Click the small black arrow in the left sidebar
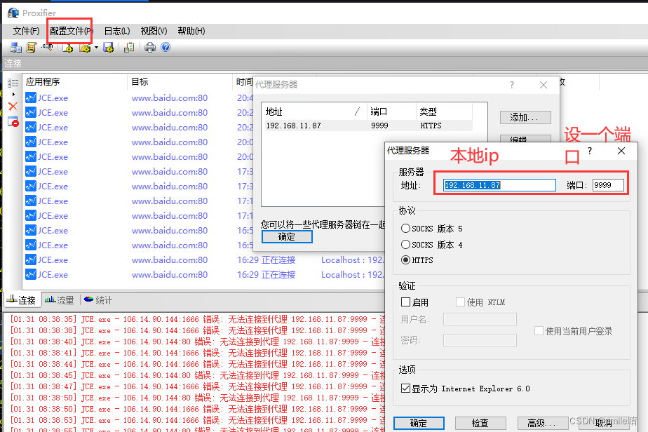The width and height of the screenshot is (648, 432). coord(13,94)
